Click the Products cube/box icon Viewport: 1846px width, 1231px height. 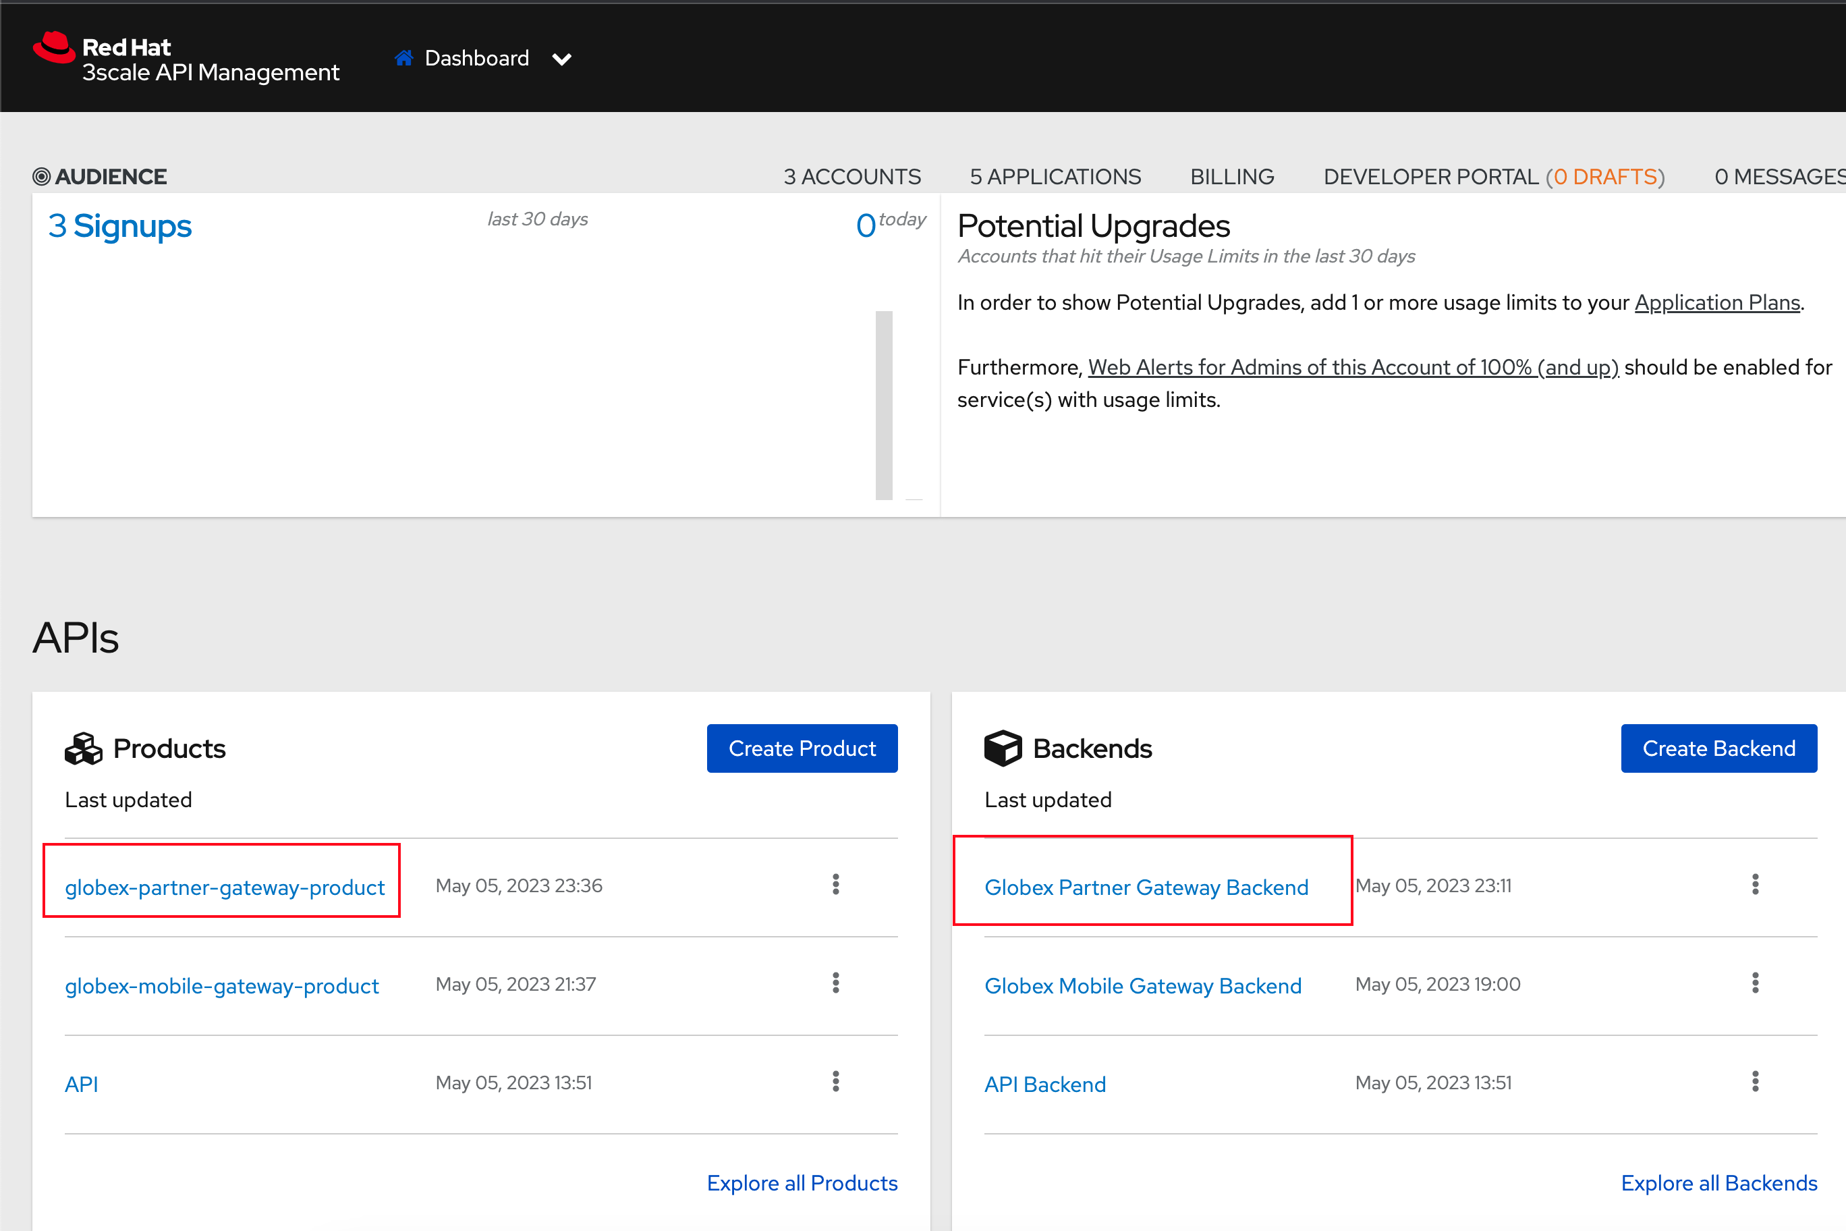(86, 747)
